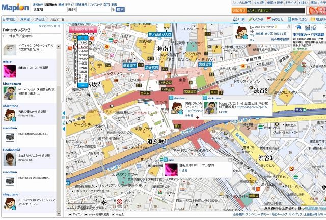
Task: Click the zoom-in plus button on map
Action: (83, 38)
